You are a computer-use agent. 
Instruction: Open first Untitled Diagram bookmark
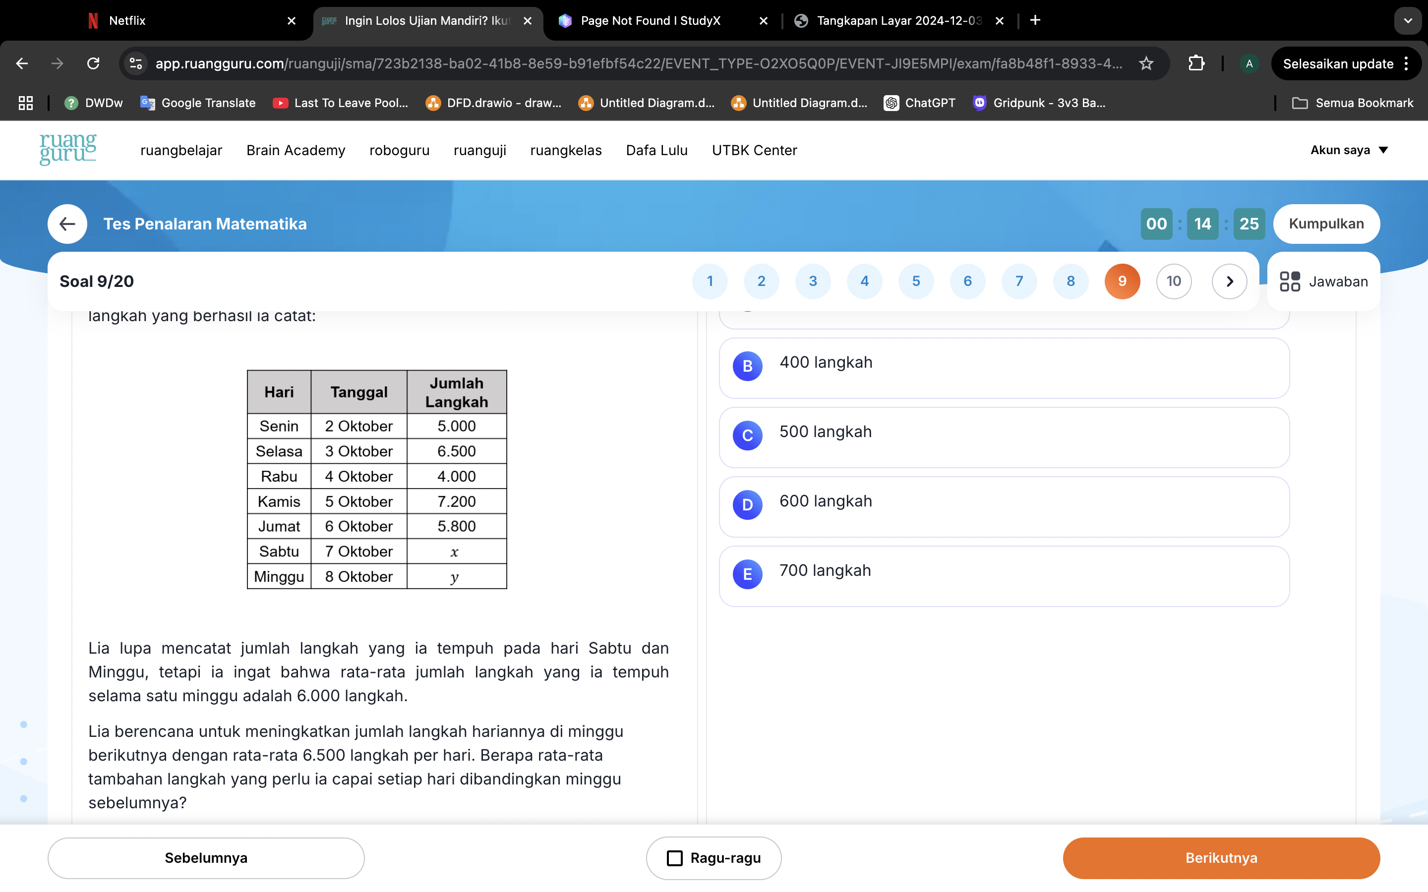[646, 103]
